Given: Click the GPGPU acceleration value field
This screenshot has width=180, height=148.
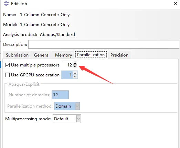Looking at the screenshot, I should [67, 75].
